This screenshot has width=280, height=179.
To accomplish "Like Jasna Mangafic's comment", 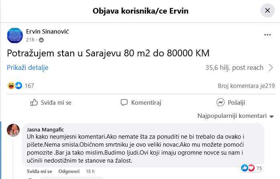I will pos(39,171).
